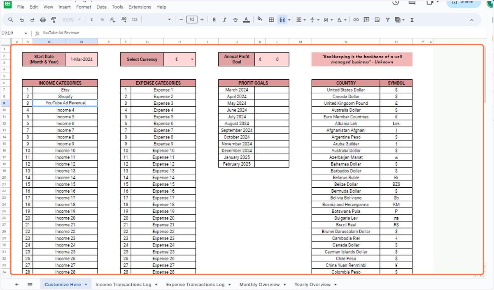Click the video call camera icon

[431, 2]
